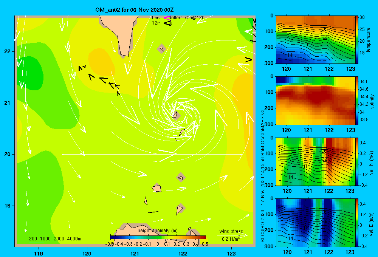Click the "vel. N (m/s)" colorbar label
378x257 pixels.
click(x=372, y=163)
